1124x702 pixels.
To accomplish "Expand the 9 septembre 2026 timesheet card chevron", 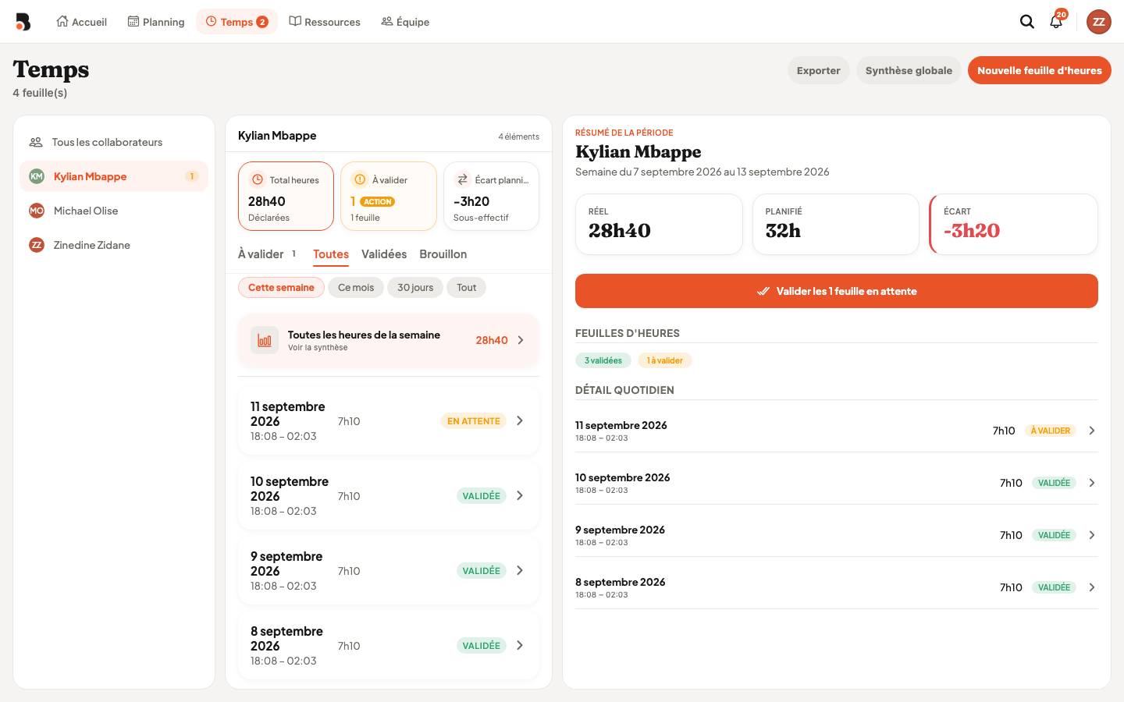I will 520,571.
